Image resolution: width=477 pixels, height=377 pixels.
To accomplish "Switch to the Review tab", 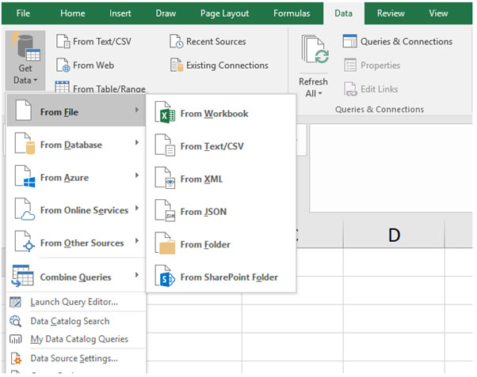I will (391, 13).
